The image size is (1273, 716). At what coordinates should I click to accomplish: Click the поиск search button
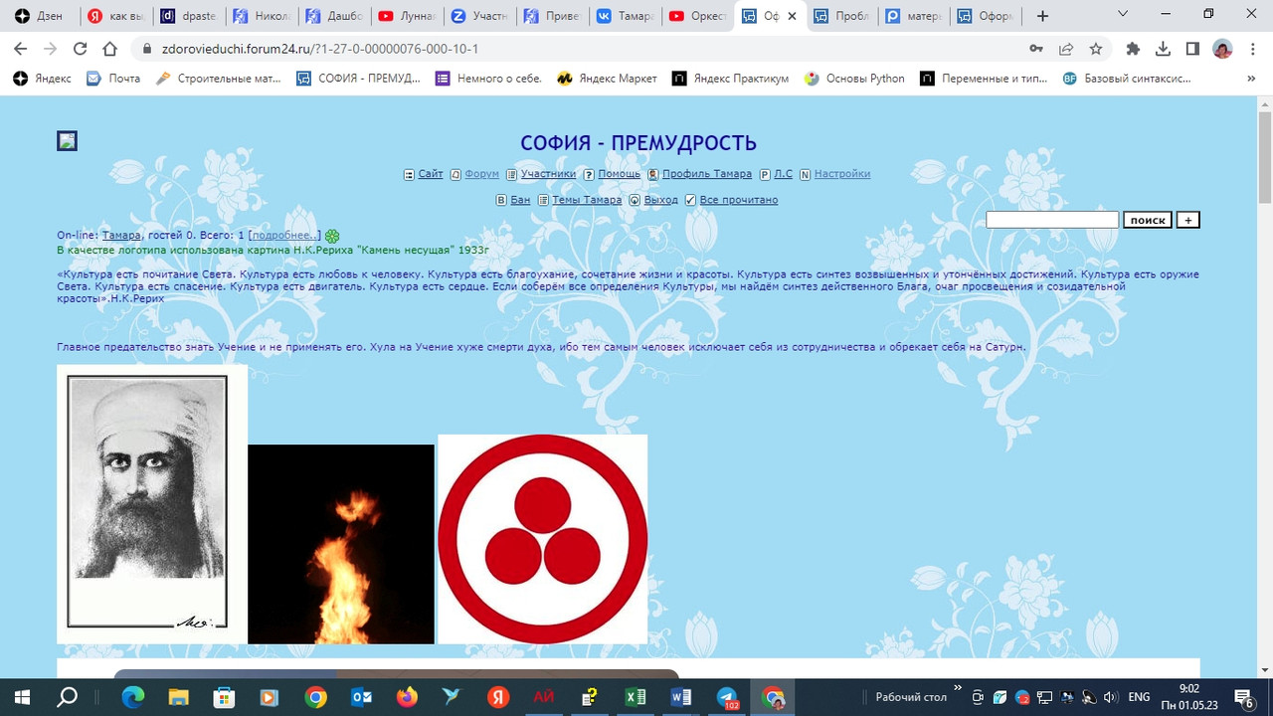point(1148,220)
